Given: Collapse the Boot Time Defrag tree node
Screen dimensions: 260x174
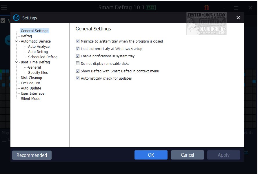Looking at the screenshot, I should click(16, 62).
